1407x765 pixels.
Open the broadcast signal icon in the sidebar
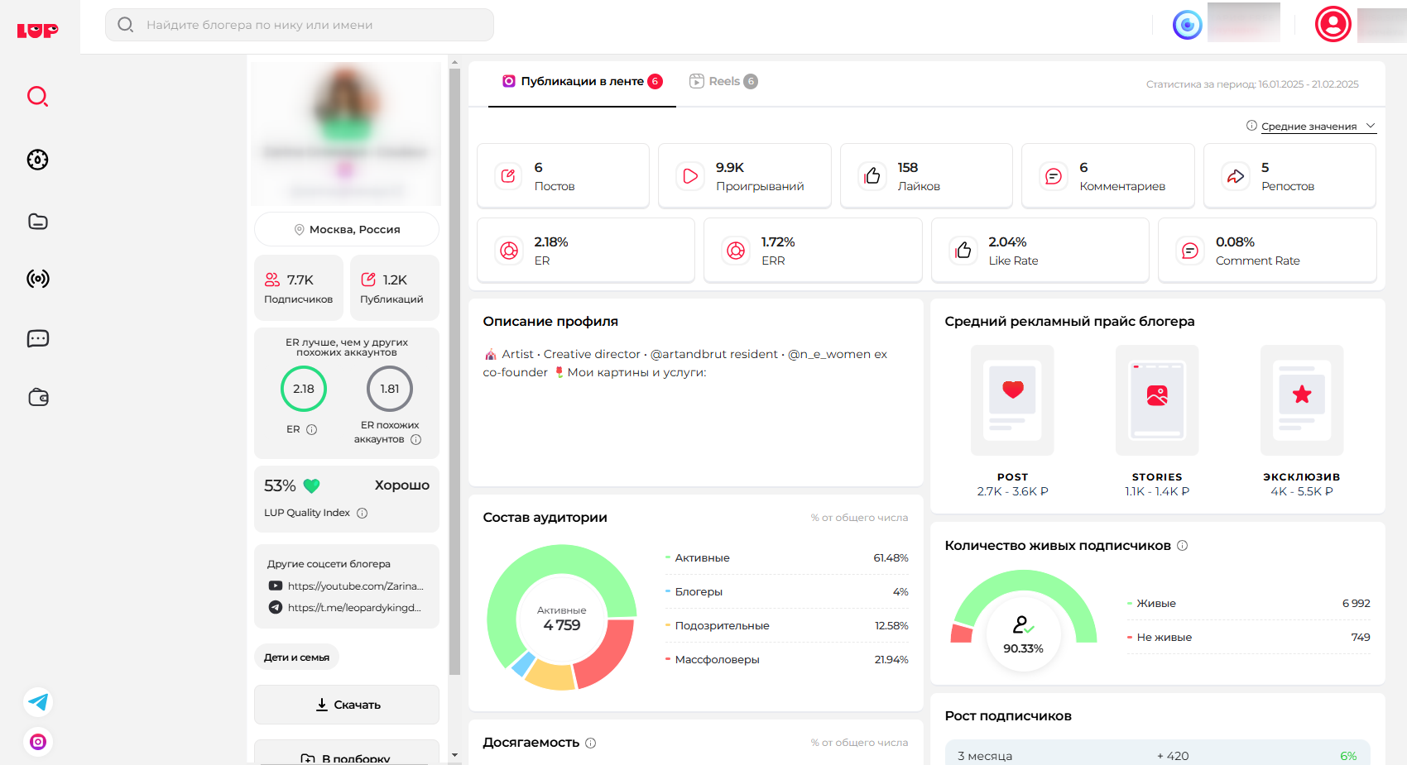pyautogui.click(x=37, y=279)
